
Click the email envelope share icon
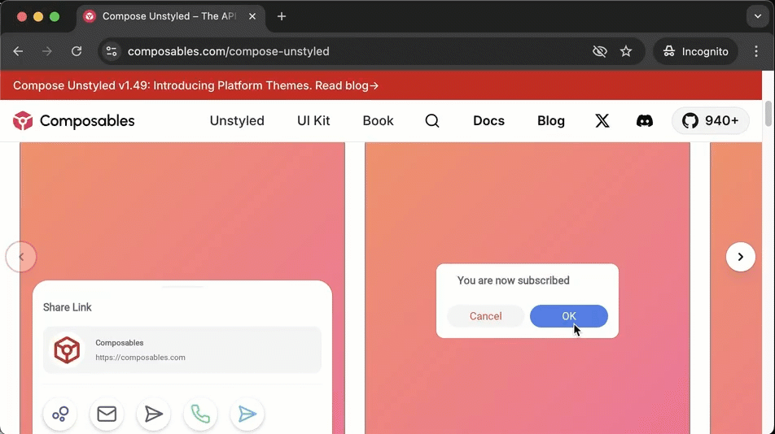[107, 414]
